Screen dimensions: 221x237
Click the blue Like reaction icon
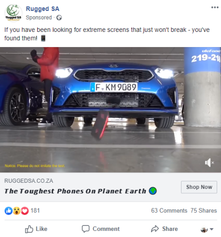(9, 211)
